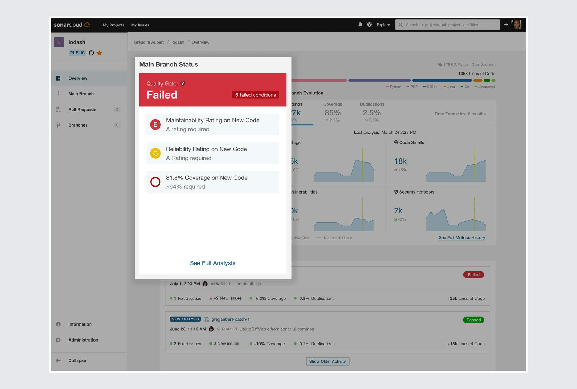
Task: Open My Projects menu
Action: coord(114,25)
